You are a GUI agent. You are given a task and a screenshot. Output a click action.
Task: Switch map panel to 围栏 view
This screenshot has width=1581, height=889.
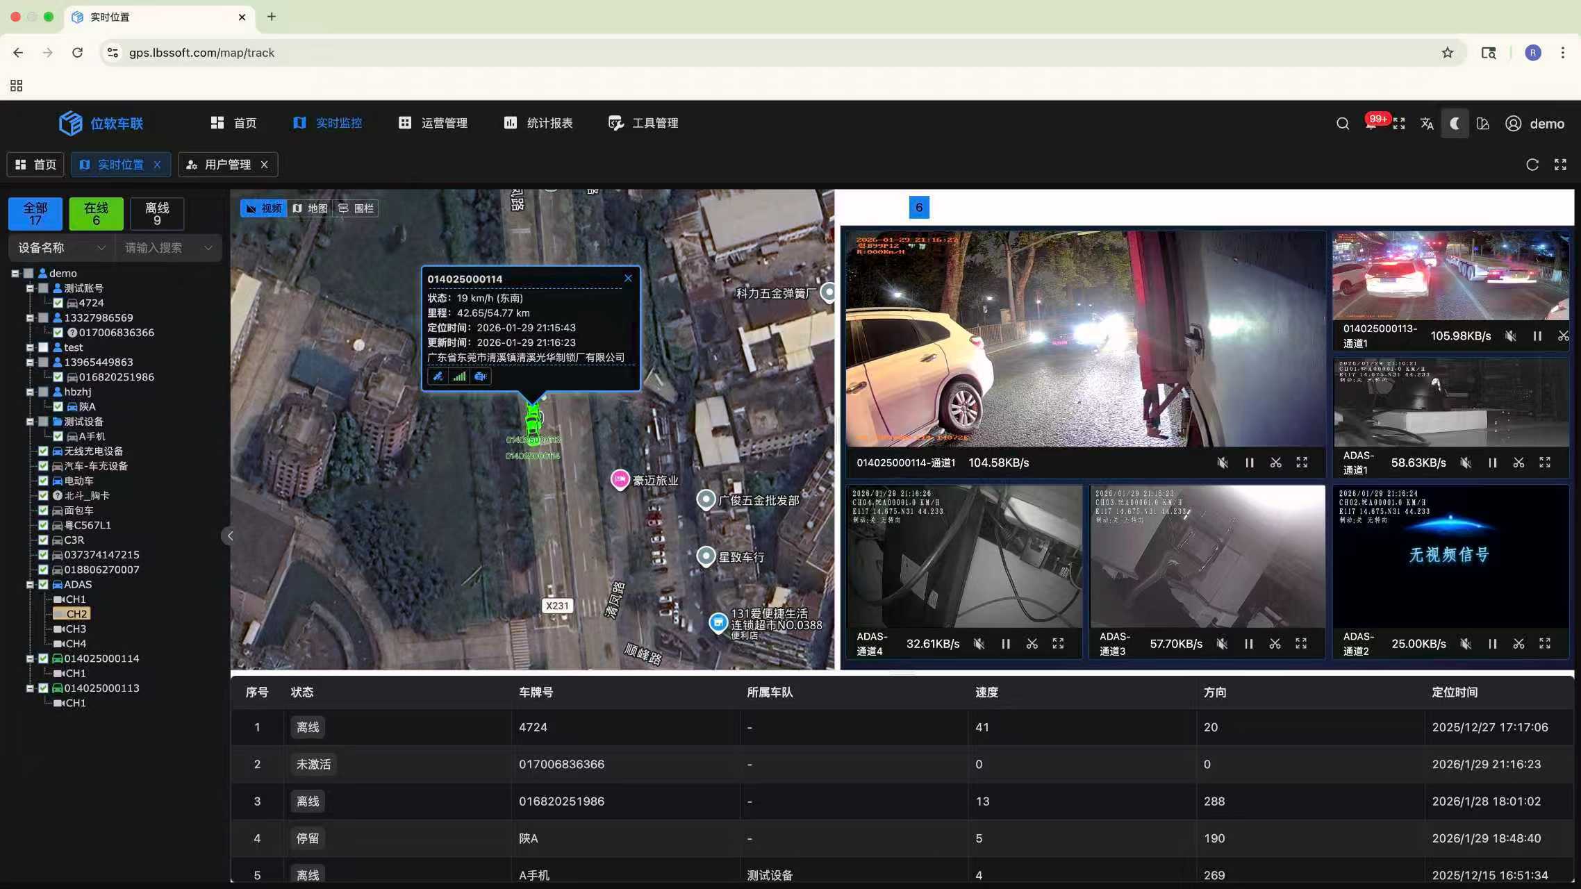pos(356,208)
